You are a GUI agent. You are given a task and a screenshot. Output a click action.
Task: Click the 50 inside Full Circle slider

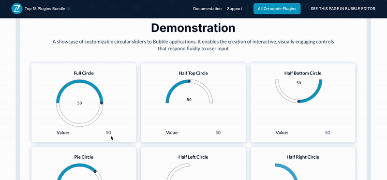point(79,103)
